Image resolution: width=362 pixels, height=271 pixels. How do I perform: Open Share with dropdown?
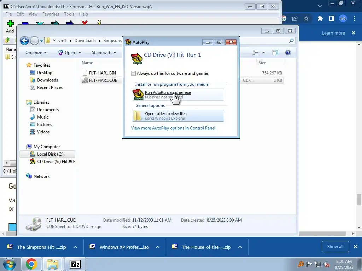click(104, 53)
